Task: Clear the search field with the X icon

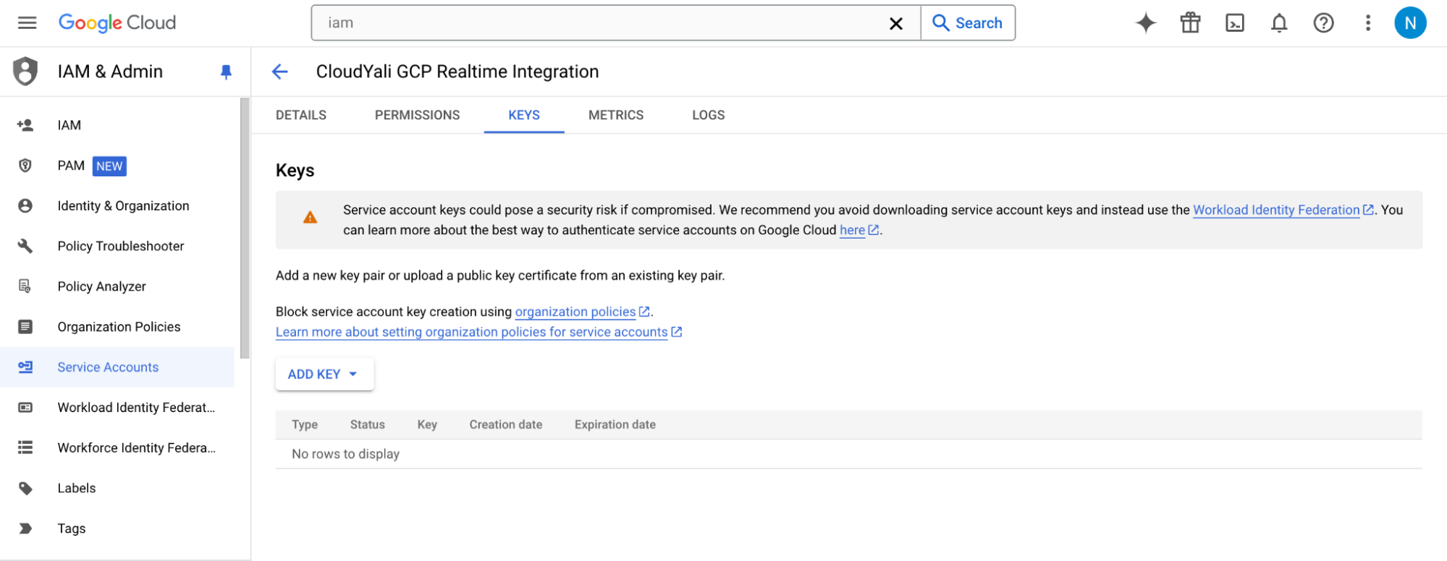Action: point(895,23)
